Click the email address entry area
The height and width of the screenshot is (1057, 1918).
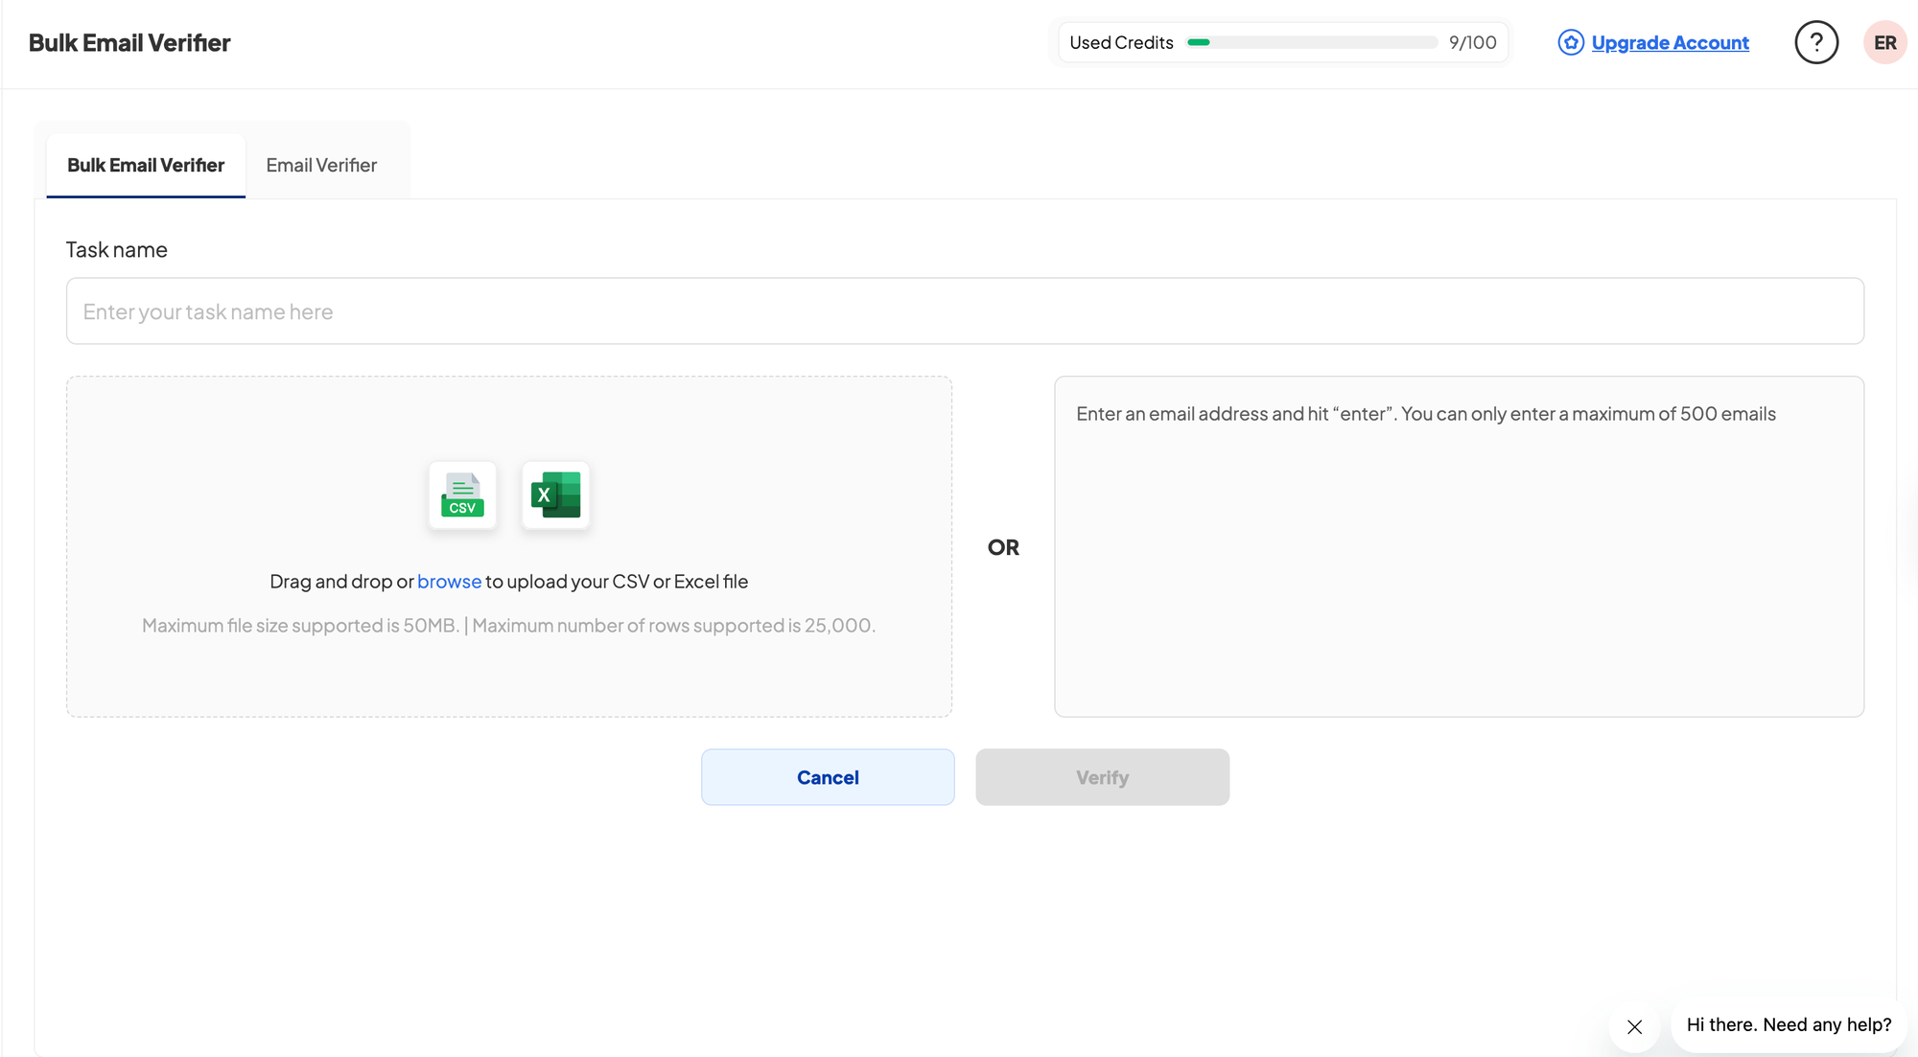(x=1457, y=546)
